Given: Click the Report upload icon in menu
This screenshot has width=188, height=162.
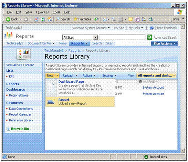Looking at the screenshot, I should pos(51,101).
